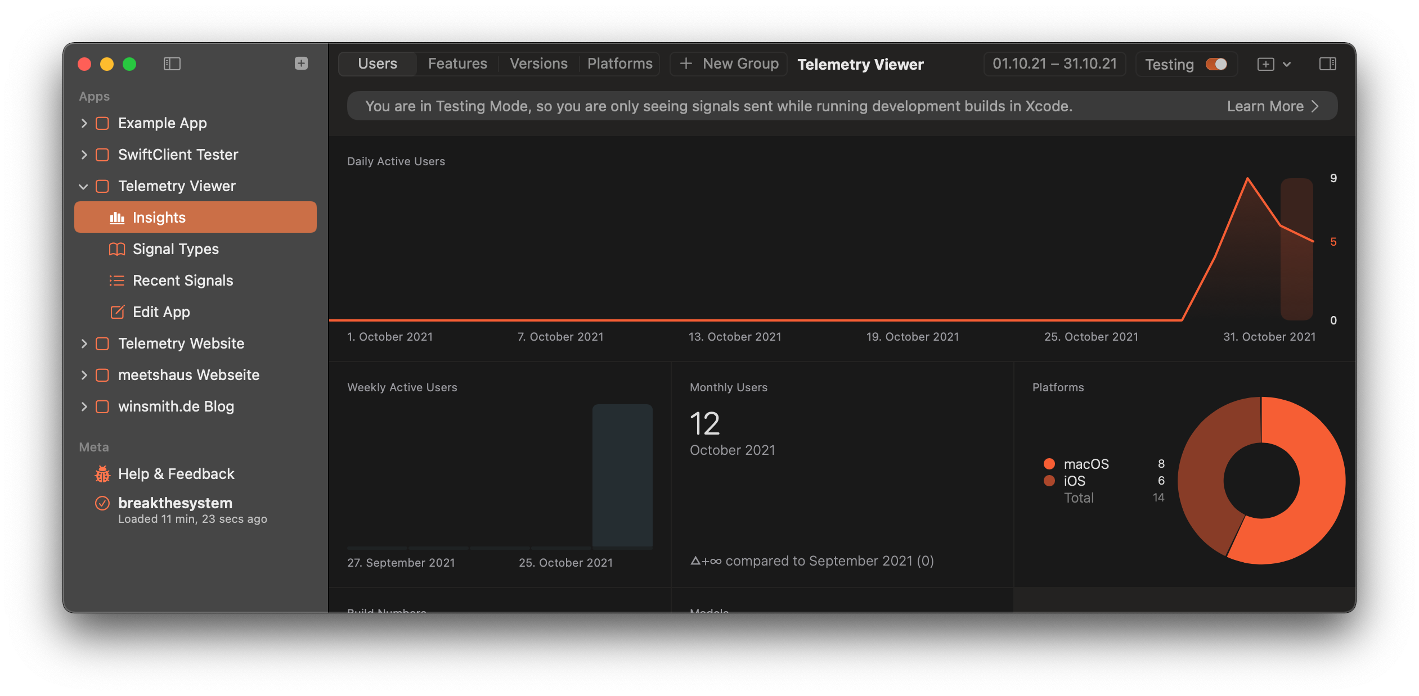The width and height of the screenshot is (1419, 696).
Task: Switch to the Features tab
Action: coord(457,64)
